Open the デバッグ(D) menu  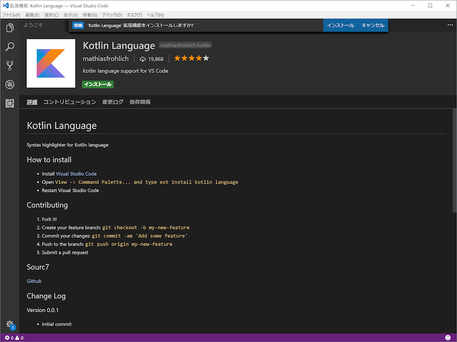pos(112,15)
